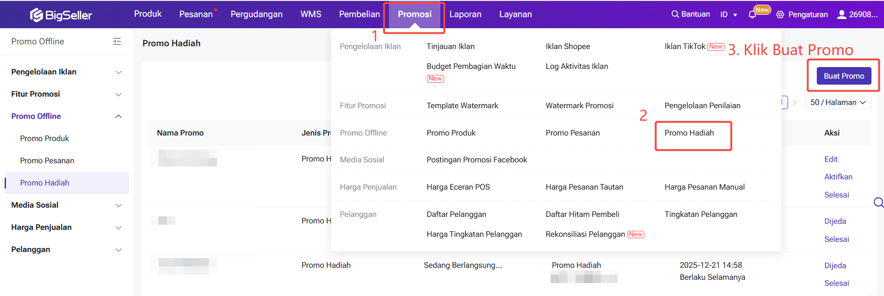Click the Edit link in first row
The image size is (884, 296).
831,159
